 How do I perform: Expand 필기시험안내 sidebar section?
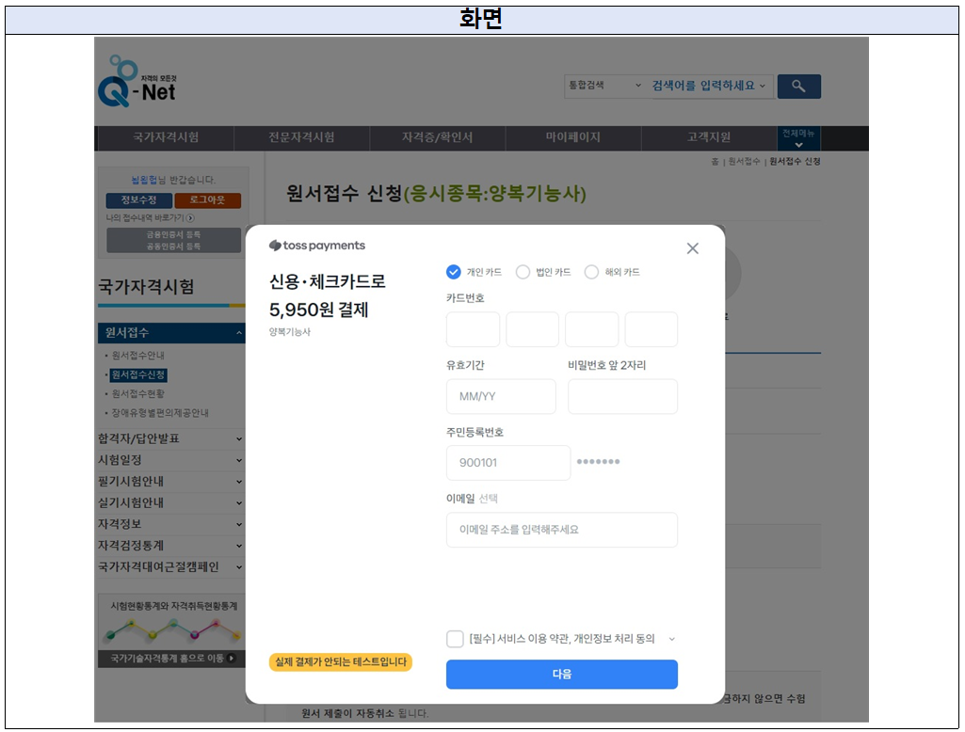(x=239, y=482)
